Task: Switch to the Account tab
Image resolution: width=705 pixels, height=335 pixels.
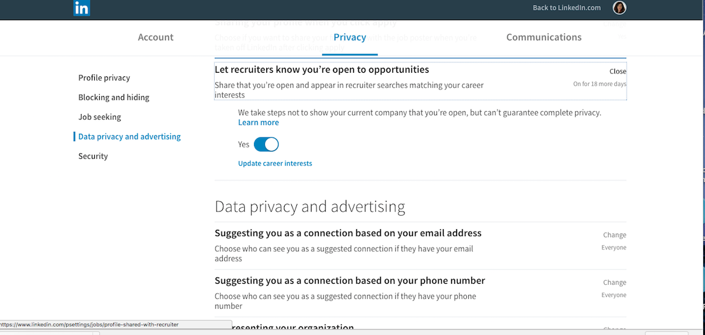Action: point(155,37)
